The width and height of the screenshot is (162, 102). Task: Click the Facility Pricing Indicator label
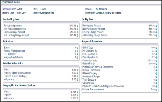[x=14, y=51]
